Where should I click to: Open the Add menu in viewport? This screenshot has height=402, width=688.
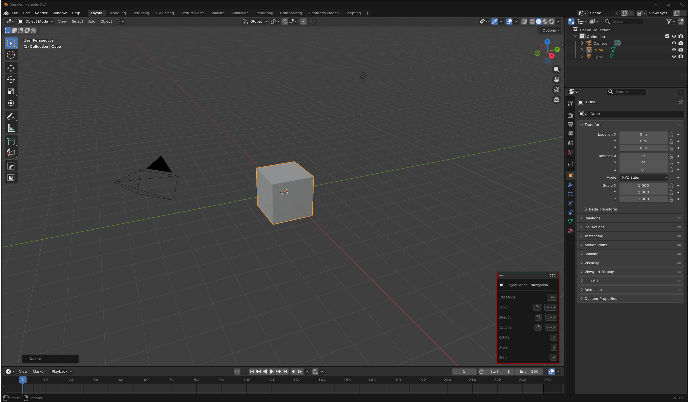(x=92, y=21)
